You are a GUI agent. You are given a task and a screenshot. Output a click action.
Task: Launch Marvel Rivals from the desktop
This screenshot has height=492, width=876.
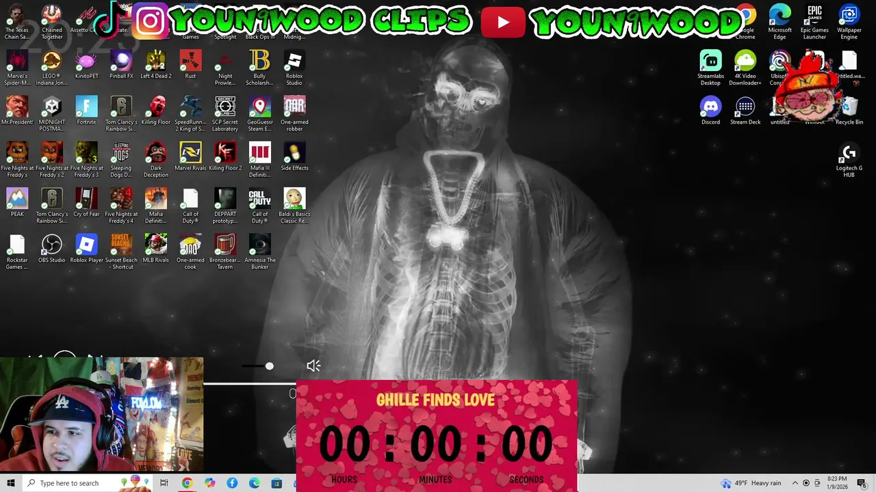(x=190, y=157)
